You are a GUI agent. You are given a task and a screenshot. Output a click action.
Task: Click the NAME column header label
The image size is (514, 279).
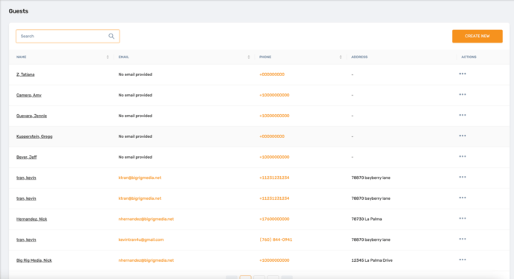[22, 57]
